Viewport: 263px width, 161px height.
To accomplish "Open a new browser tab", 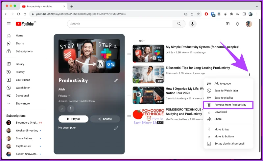I will coord(72,7).
